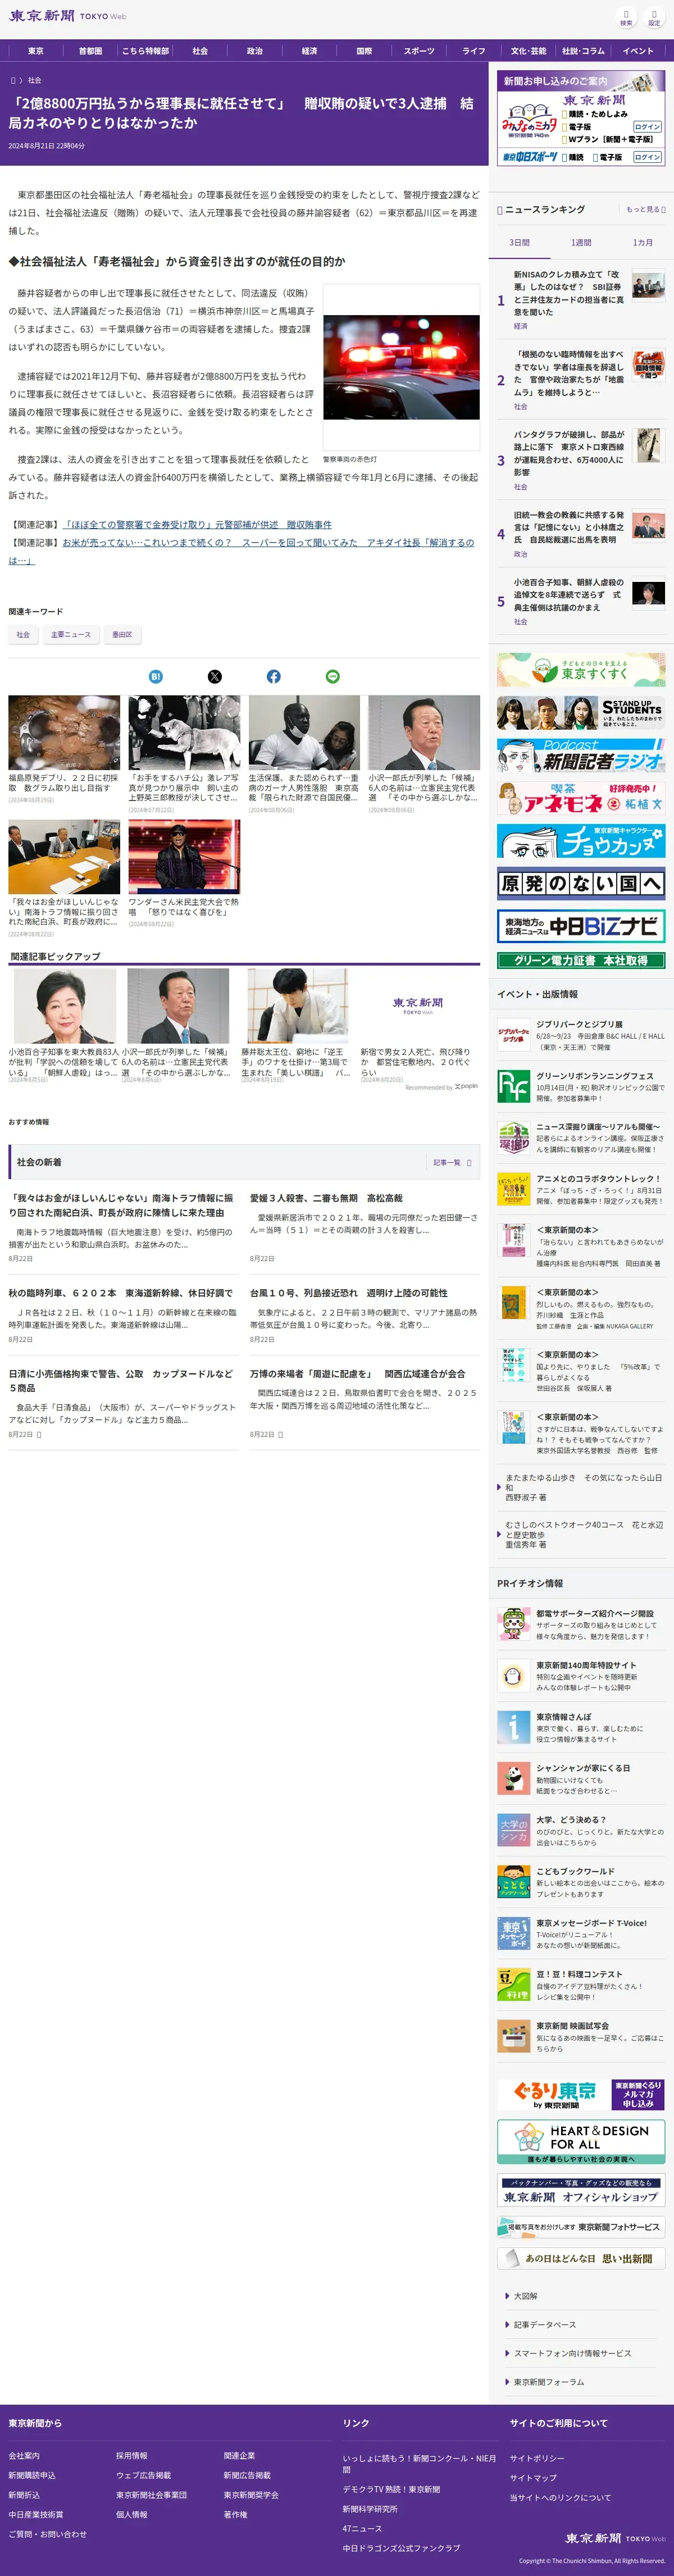The height and width of the screenshot is (2576, 674).
Task: Open the 東京すくすく banner
Action: point(581,670)
